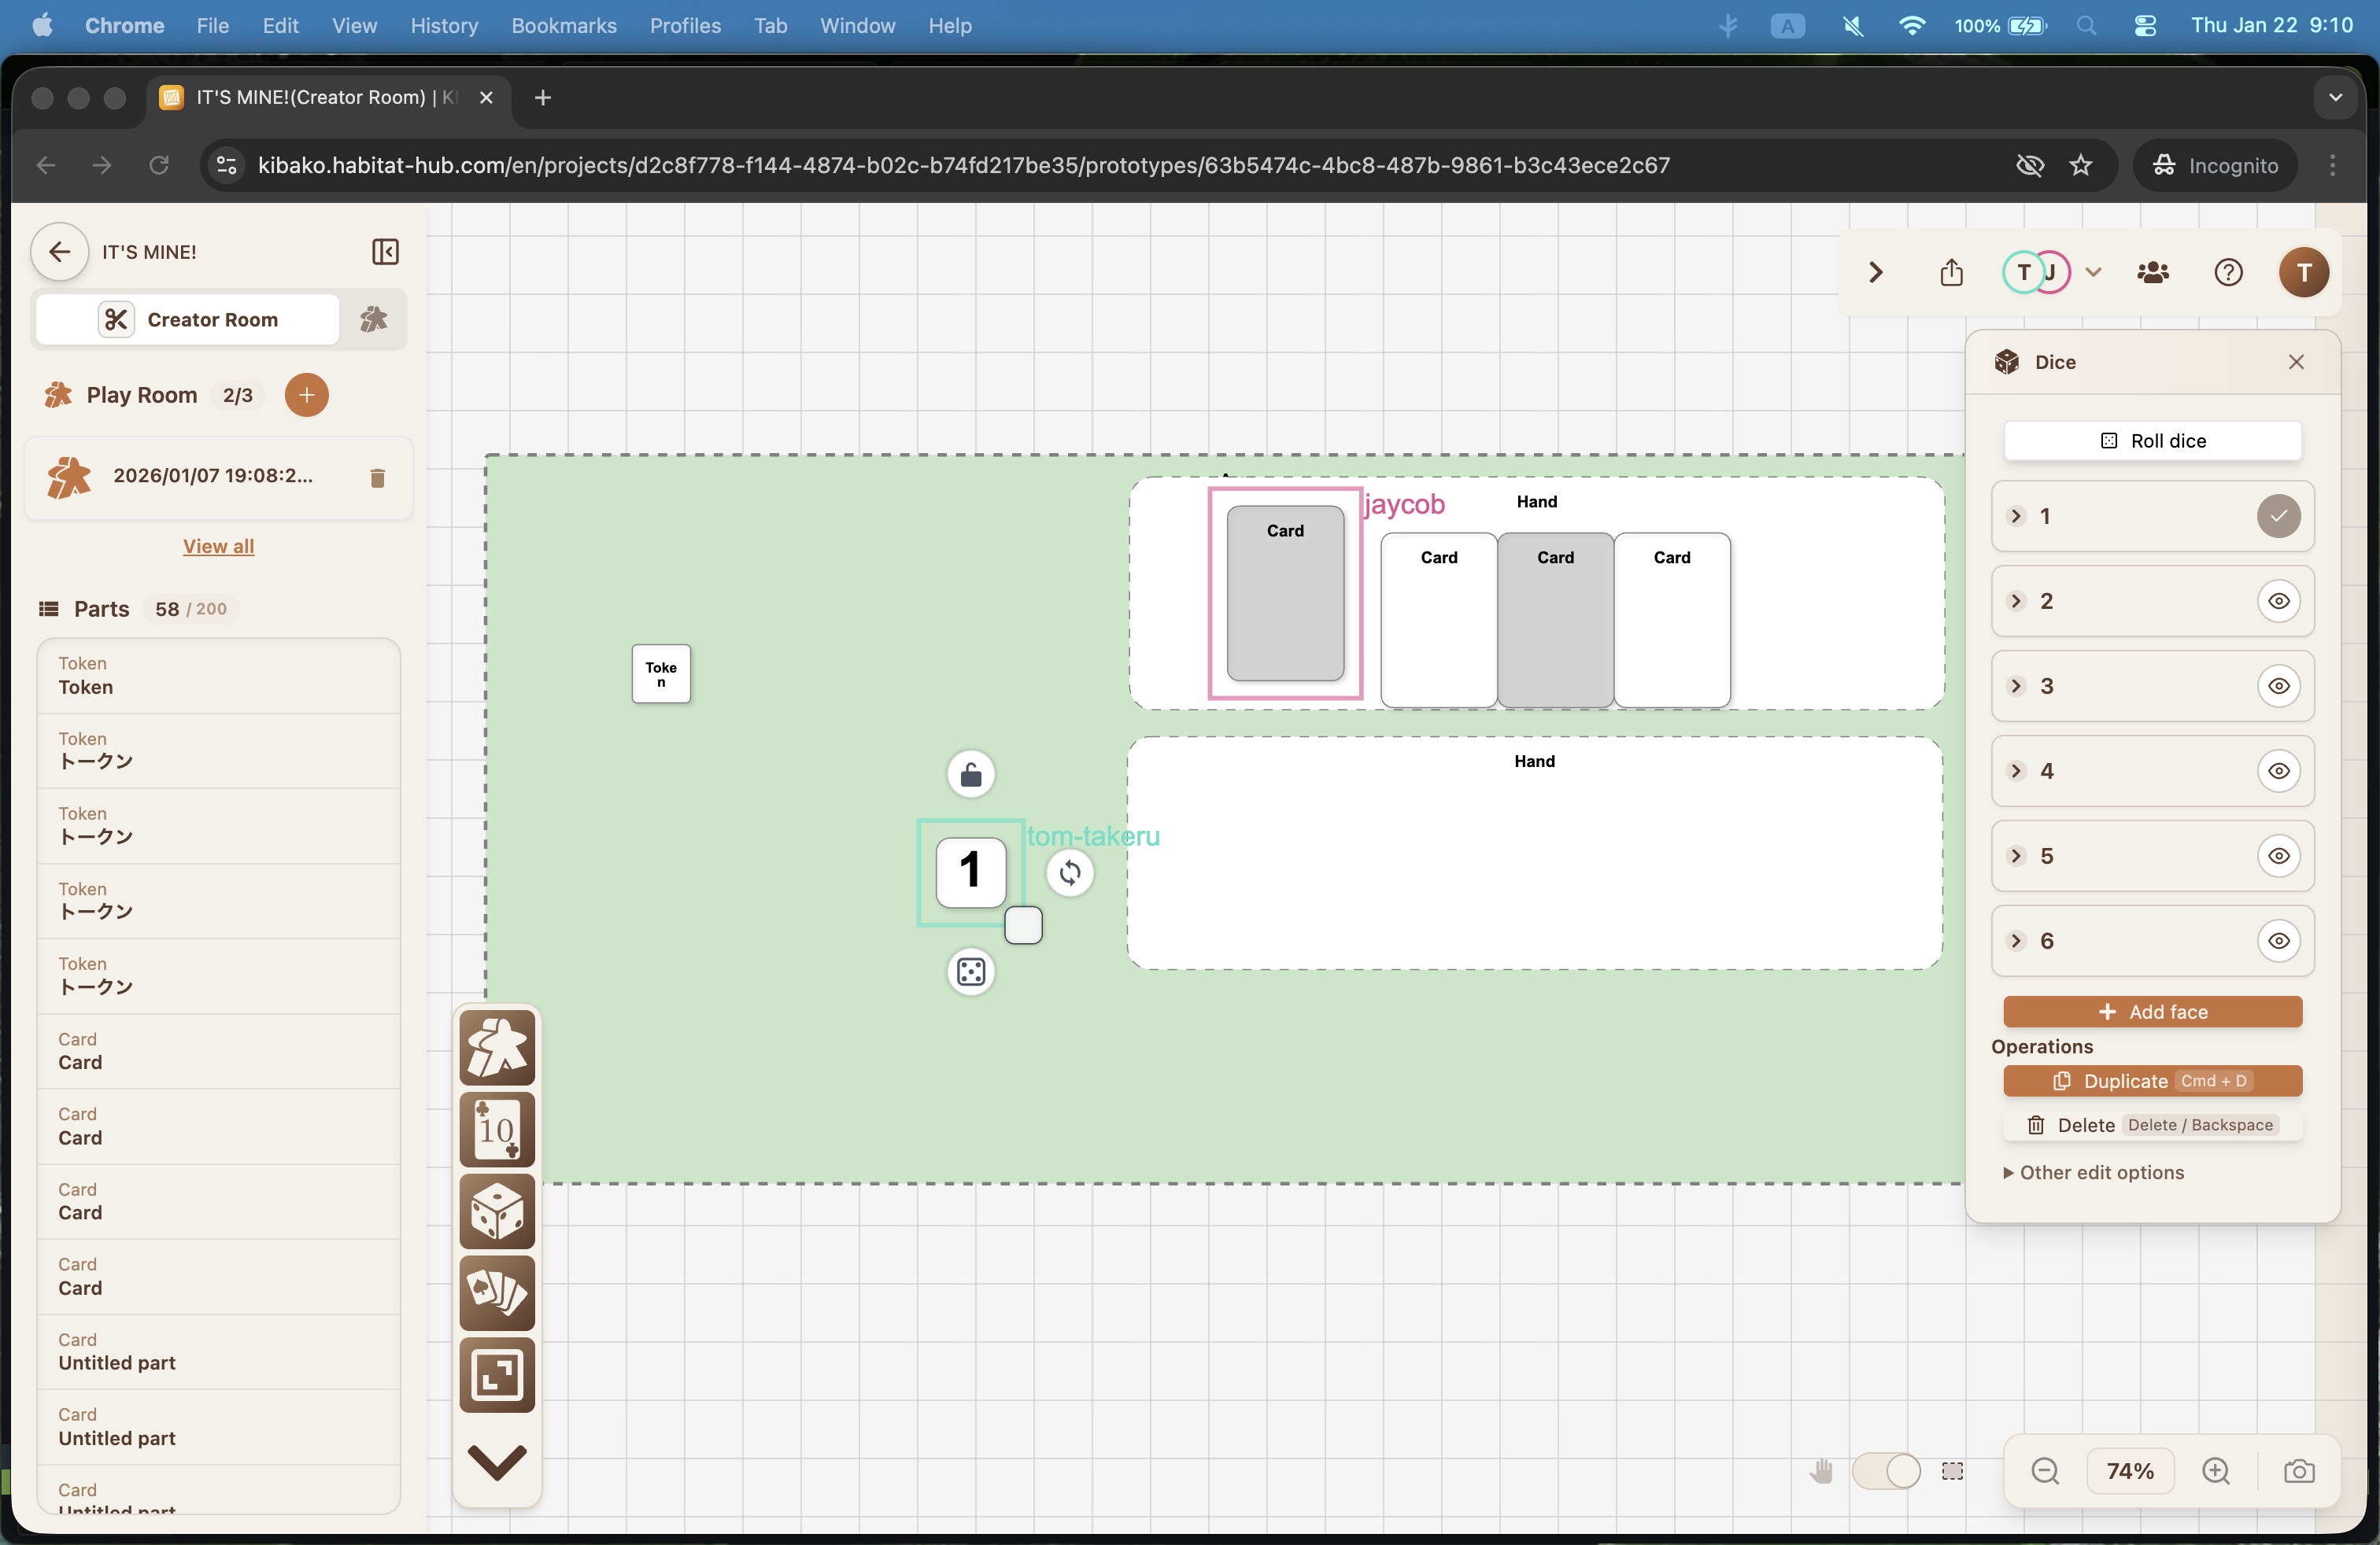Open the user avatars dropdown arrow
This screenshot has width=2380, height=1545.
coord(2093,272)
